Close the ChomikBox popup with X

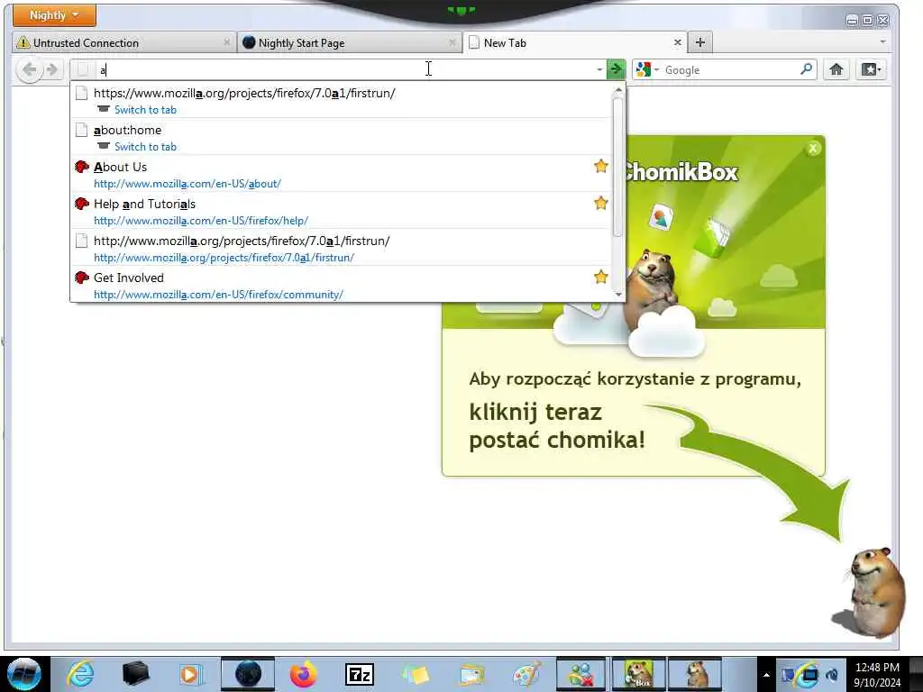point(813,149)
